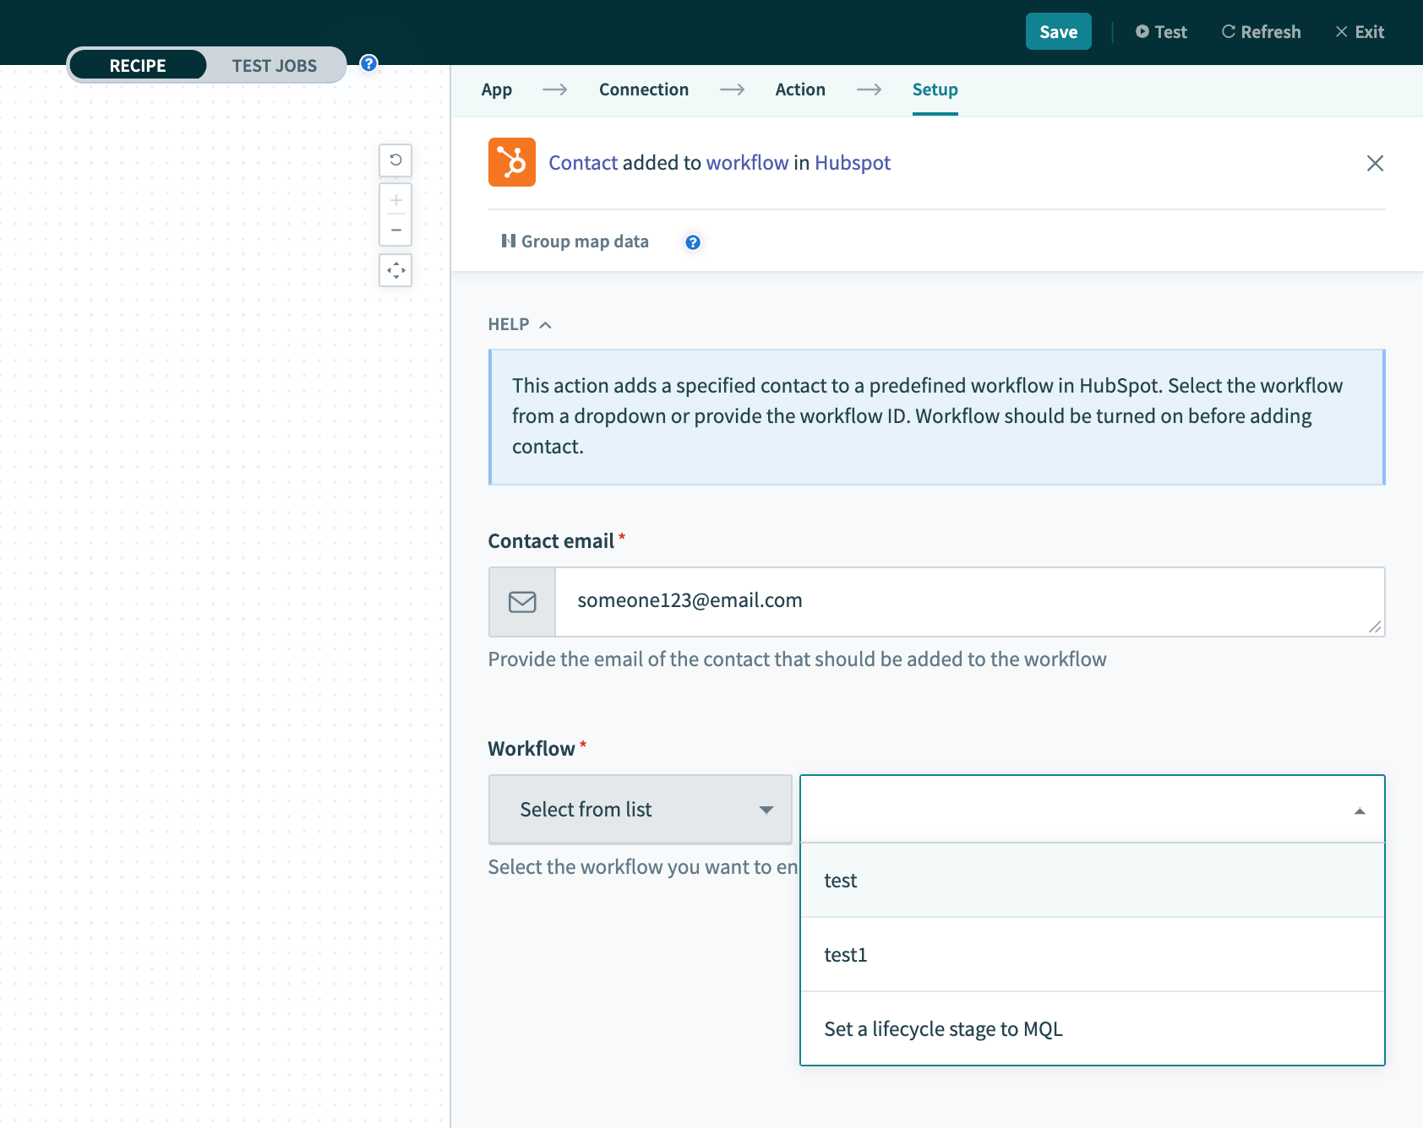Click the HubSpot app icon in the header
Screen dimensions: 1423x1128
click(511, 162)
